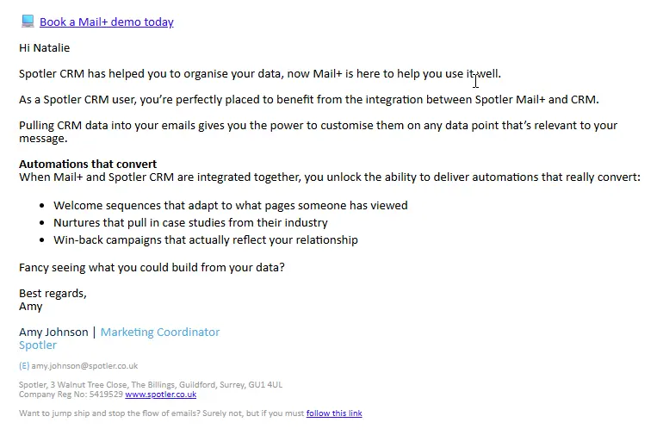The image size is (663, 435).
Task: Click the laptop icon beside the demo link
Action: pos(28,22)
